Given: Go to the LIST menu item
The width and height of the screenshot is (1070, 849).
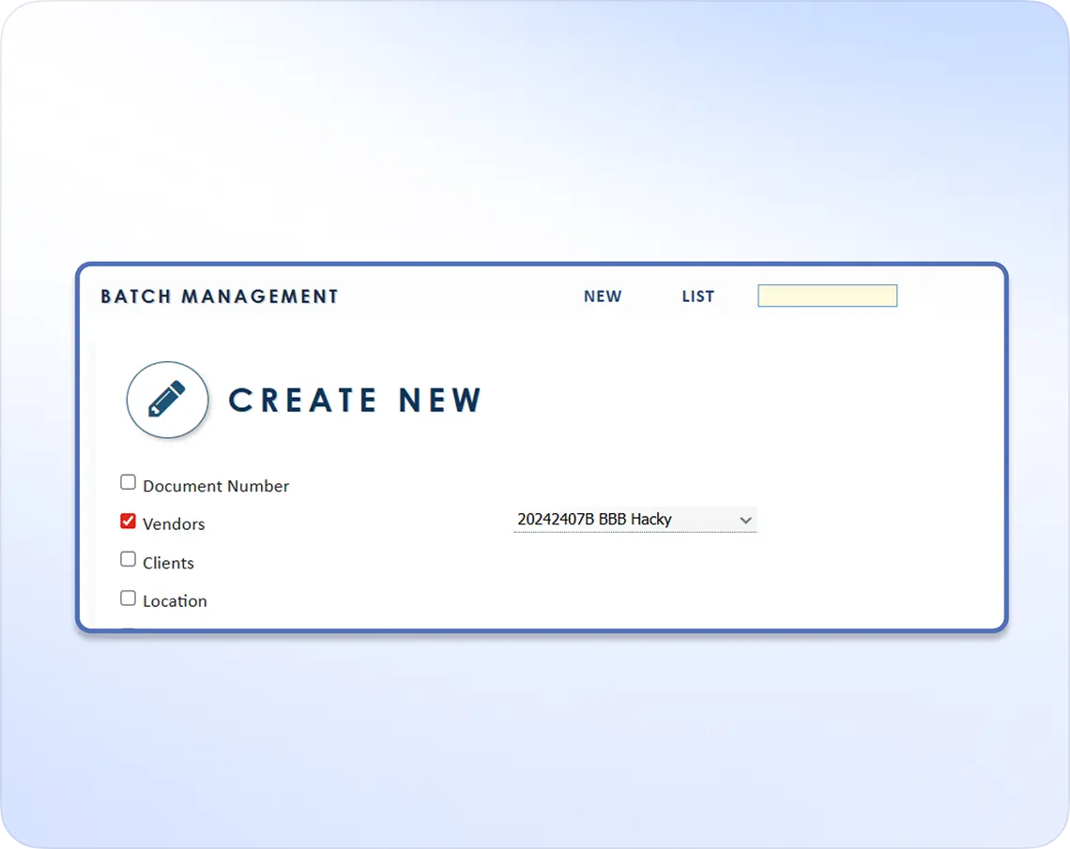Looking at the screenshot, I should [698, 296].
